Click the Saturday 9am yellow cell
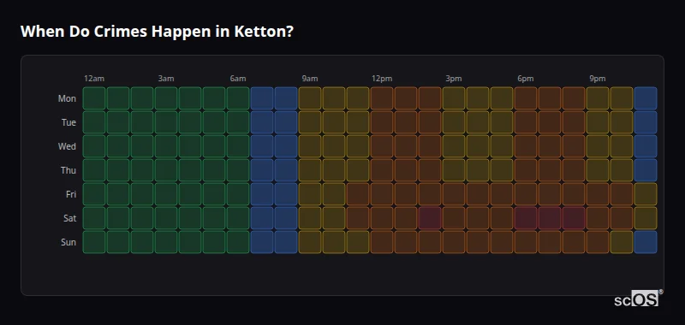685x325 pixels. [310, 218]
